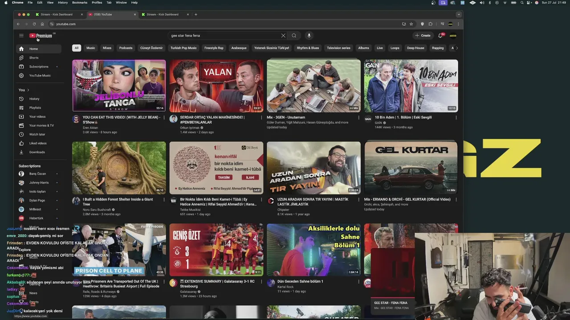
Task: Open Johnny Harris subscription channel
Action: 39,183
